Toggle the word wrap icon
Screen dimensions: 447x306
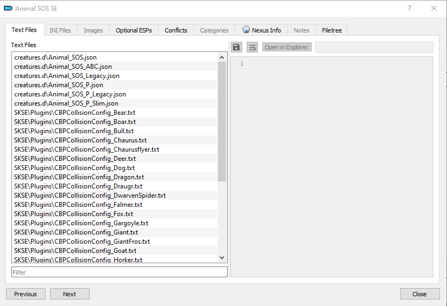click(x=253, y=47)
